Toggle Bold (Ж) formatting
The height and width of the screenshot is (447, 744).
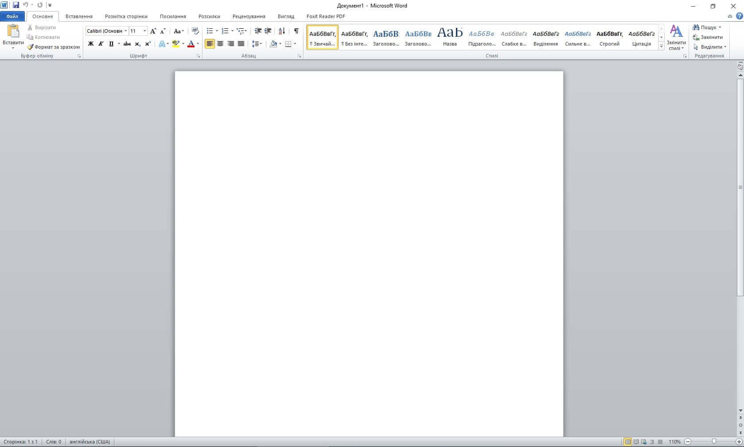[x=91, y=44]
